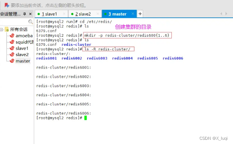233x144 pixels.
Task: Open the slave2 session in tree
Action: point(22,55)
